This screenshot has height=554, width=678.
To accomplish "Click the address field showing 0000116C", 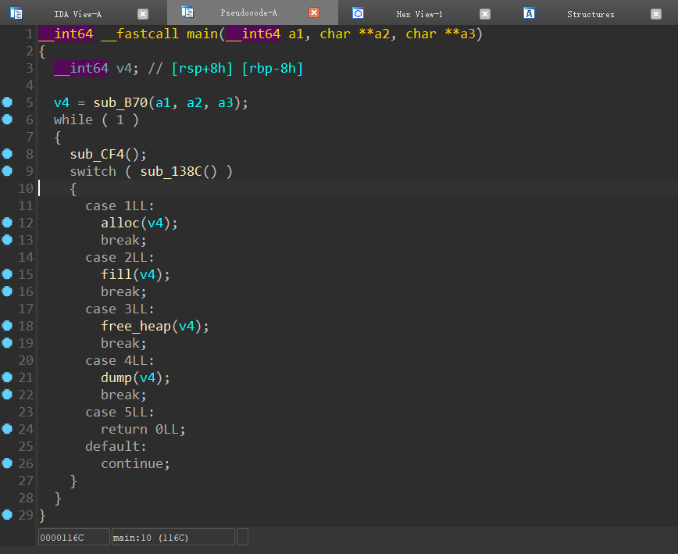I will tap(73, 537).
